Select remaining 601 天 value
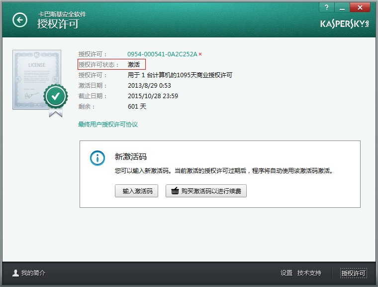The width and height of the screenshot is (378, 287). 137,106
